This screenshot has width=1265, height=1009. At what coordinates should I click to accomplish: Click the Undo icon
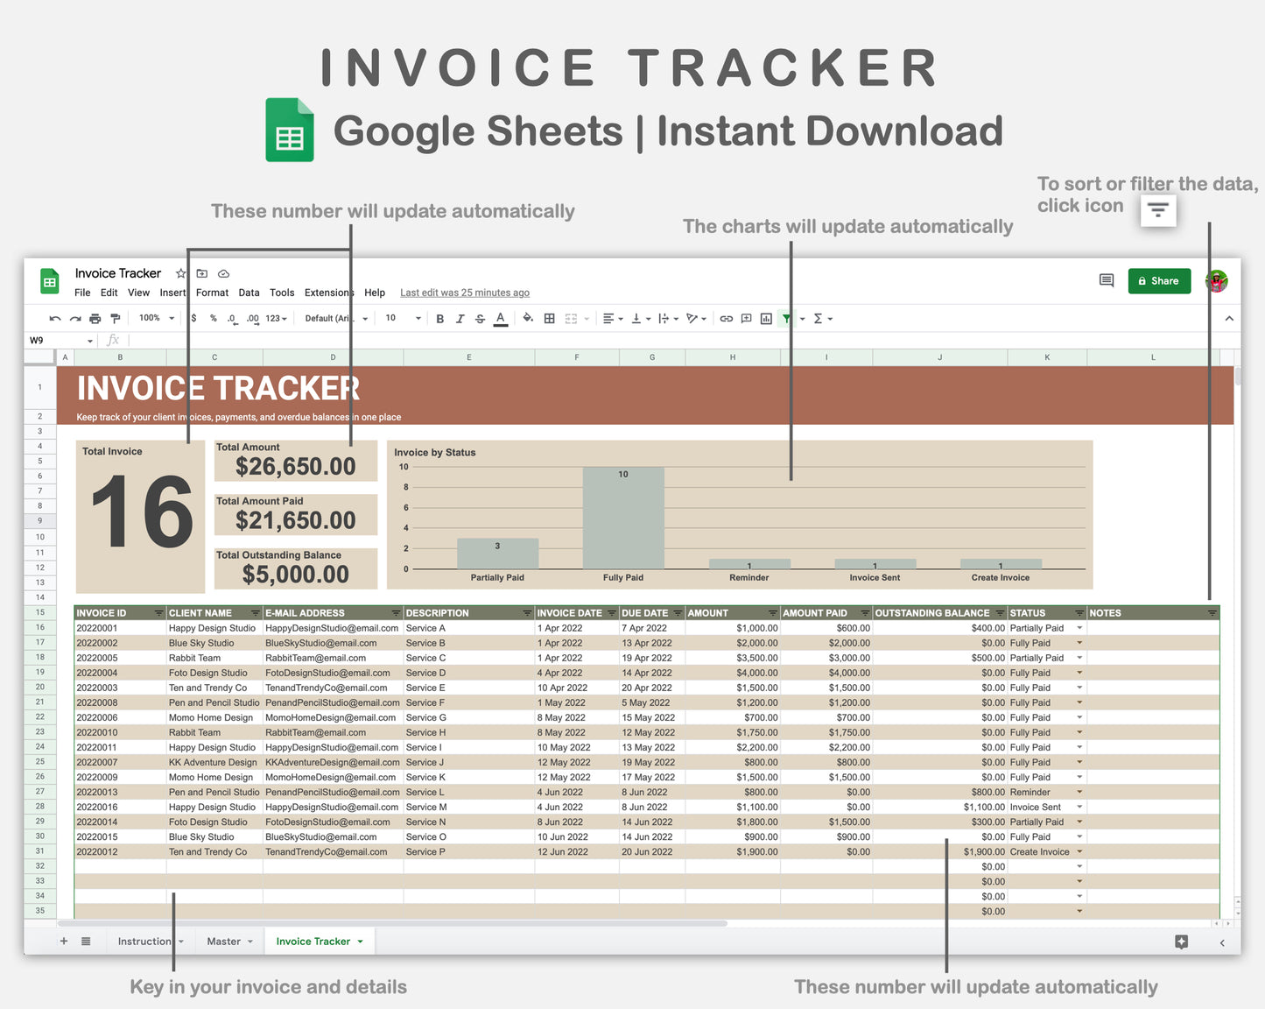tap(54, 318)
